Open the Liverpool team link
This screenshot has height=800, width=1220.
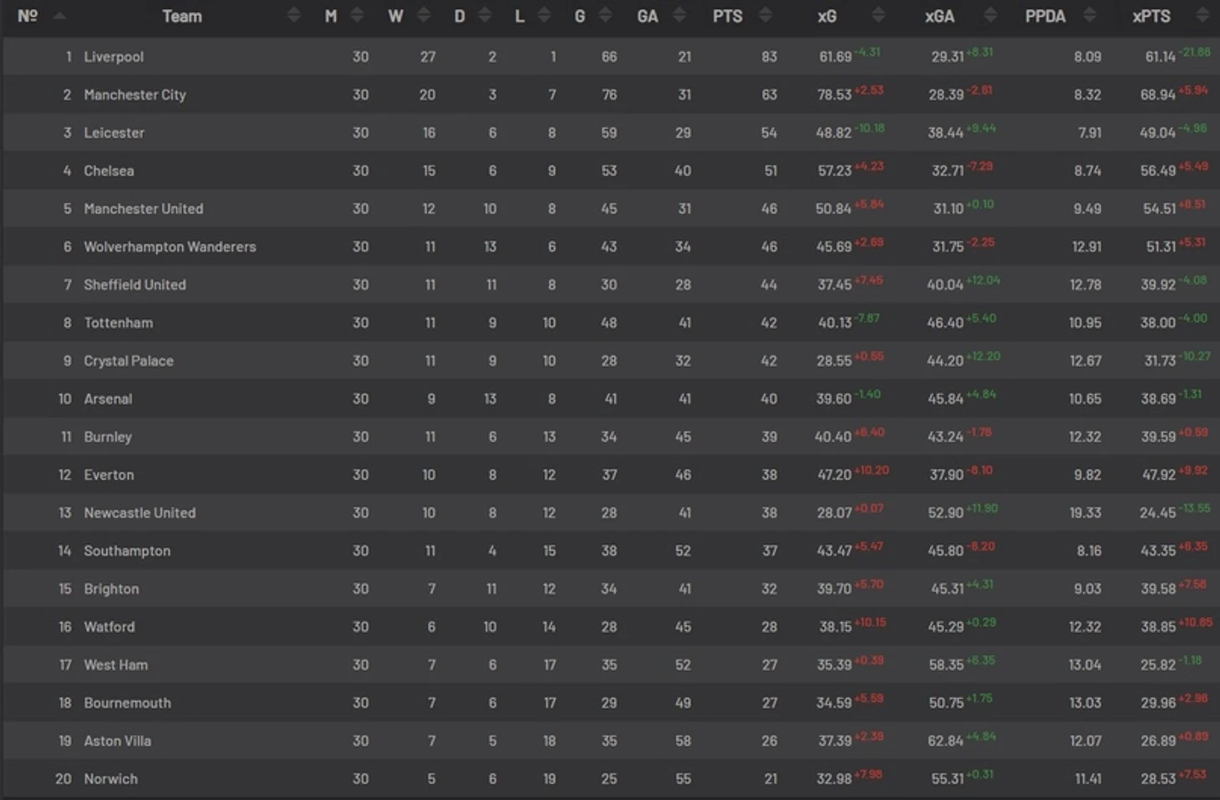tap(114, 57)
